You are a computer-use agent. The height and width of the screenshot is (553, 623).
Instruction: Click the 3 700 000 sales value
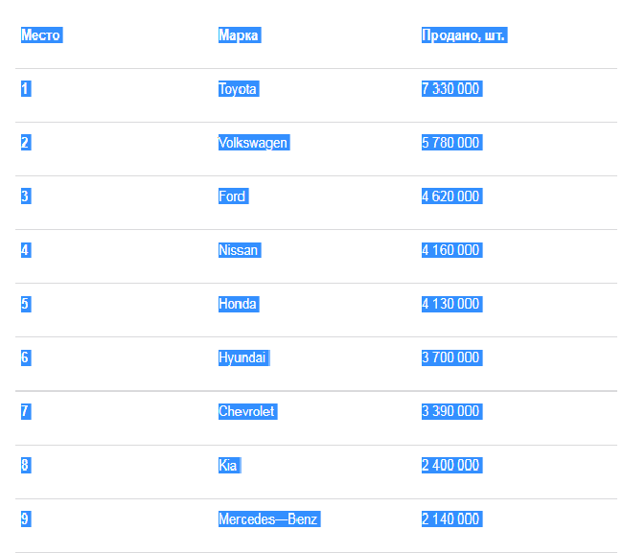click(450, 357)
